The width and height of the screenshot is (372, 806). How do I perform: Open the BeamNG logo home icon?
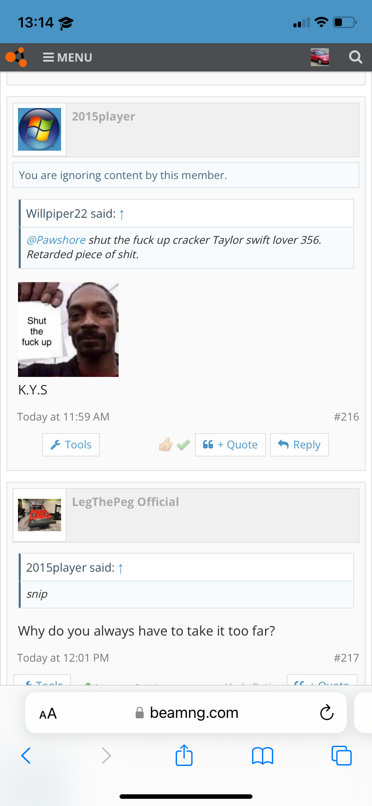pyautogui.click(x=17, y=58)
